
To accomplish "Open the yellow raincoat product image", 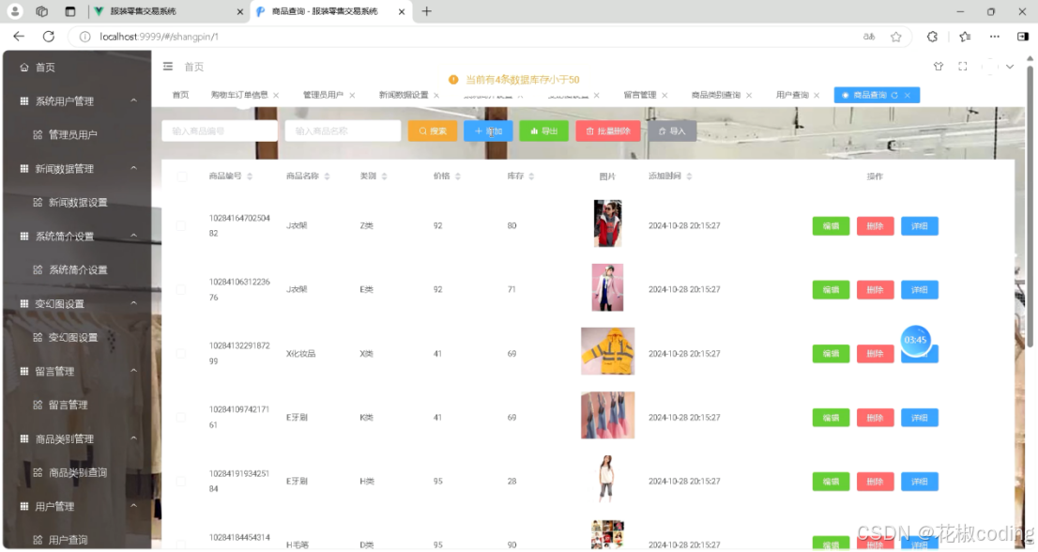I will pyautogui.click(x=608, y=351).
